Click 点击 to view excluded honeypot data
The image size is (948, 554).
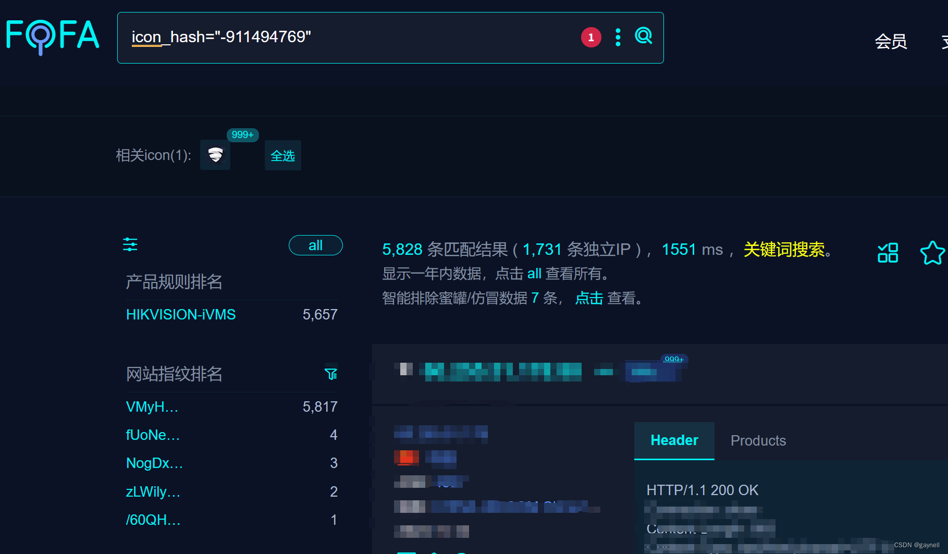(589, 298)
